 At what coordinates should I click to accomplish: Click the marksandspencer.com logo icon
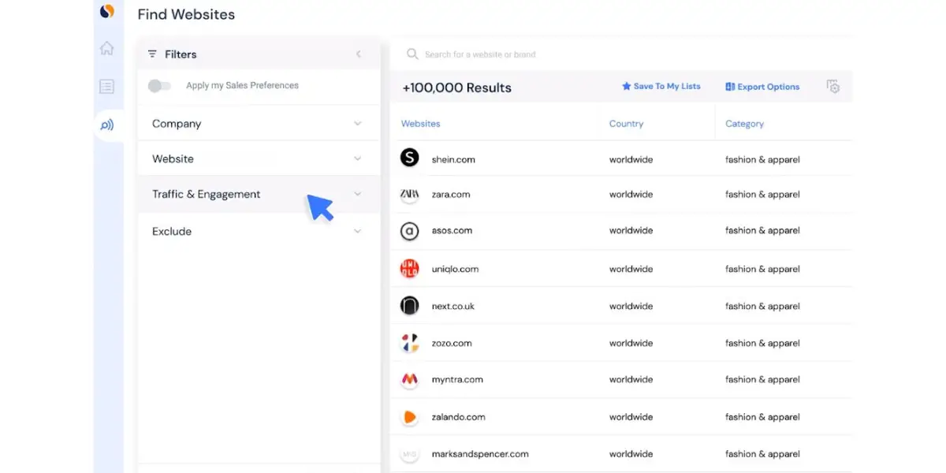click(x=410, y=454)
